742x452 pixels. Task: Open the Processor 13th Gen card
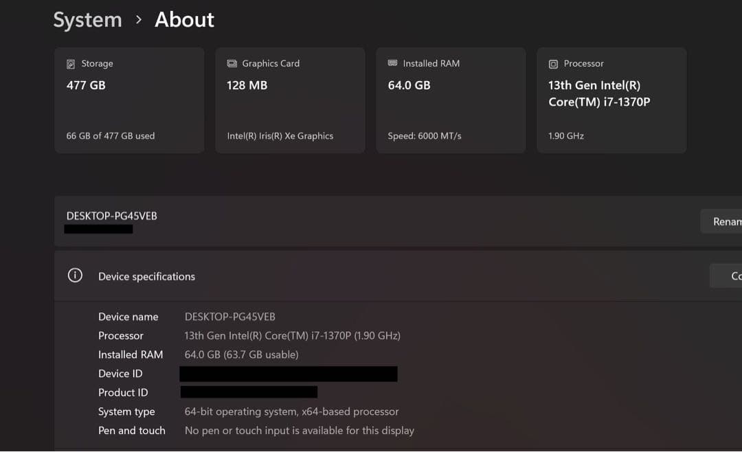tap(611, 100)
